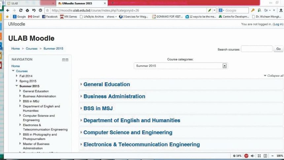This screenshot has height=160, width=284.
Task: Click the Adblock stop-sign icon in status bar
Action: click(x=246, y=156)
